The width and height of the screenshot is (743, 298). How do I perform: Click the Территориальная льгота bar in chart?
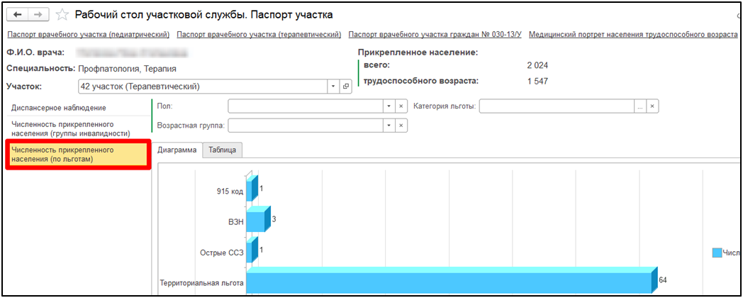point(447,282)
